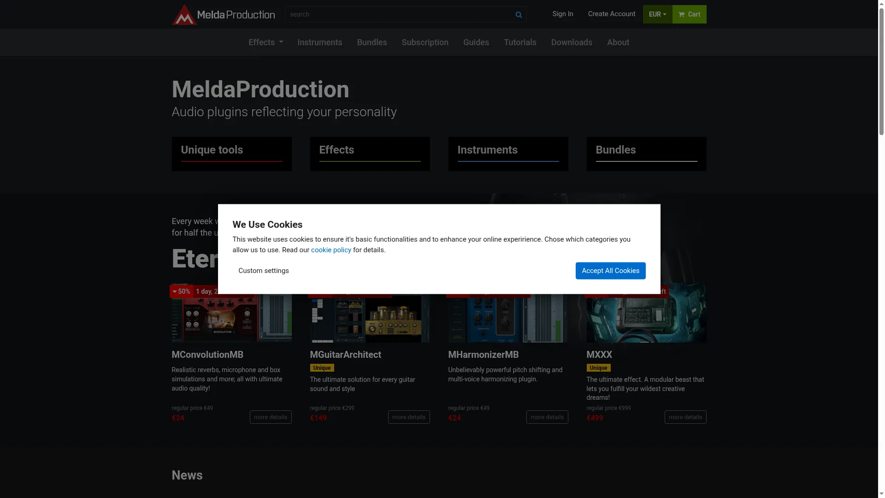This screenshot has width=885, height=498.
Task: Open the Guides menu item
Action: (476, 42)
